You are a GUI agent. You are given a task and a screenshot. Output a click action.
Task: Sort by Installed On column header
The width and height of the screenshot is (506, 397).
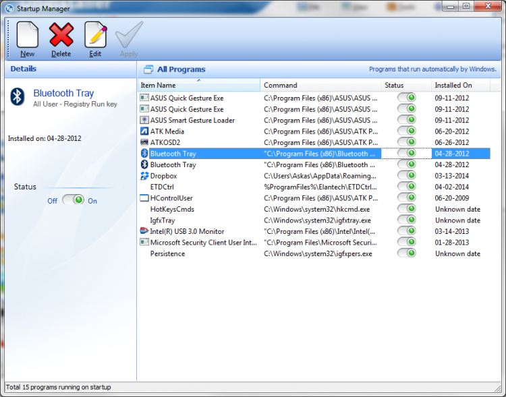(x=461, y=85)
